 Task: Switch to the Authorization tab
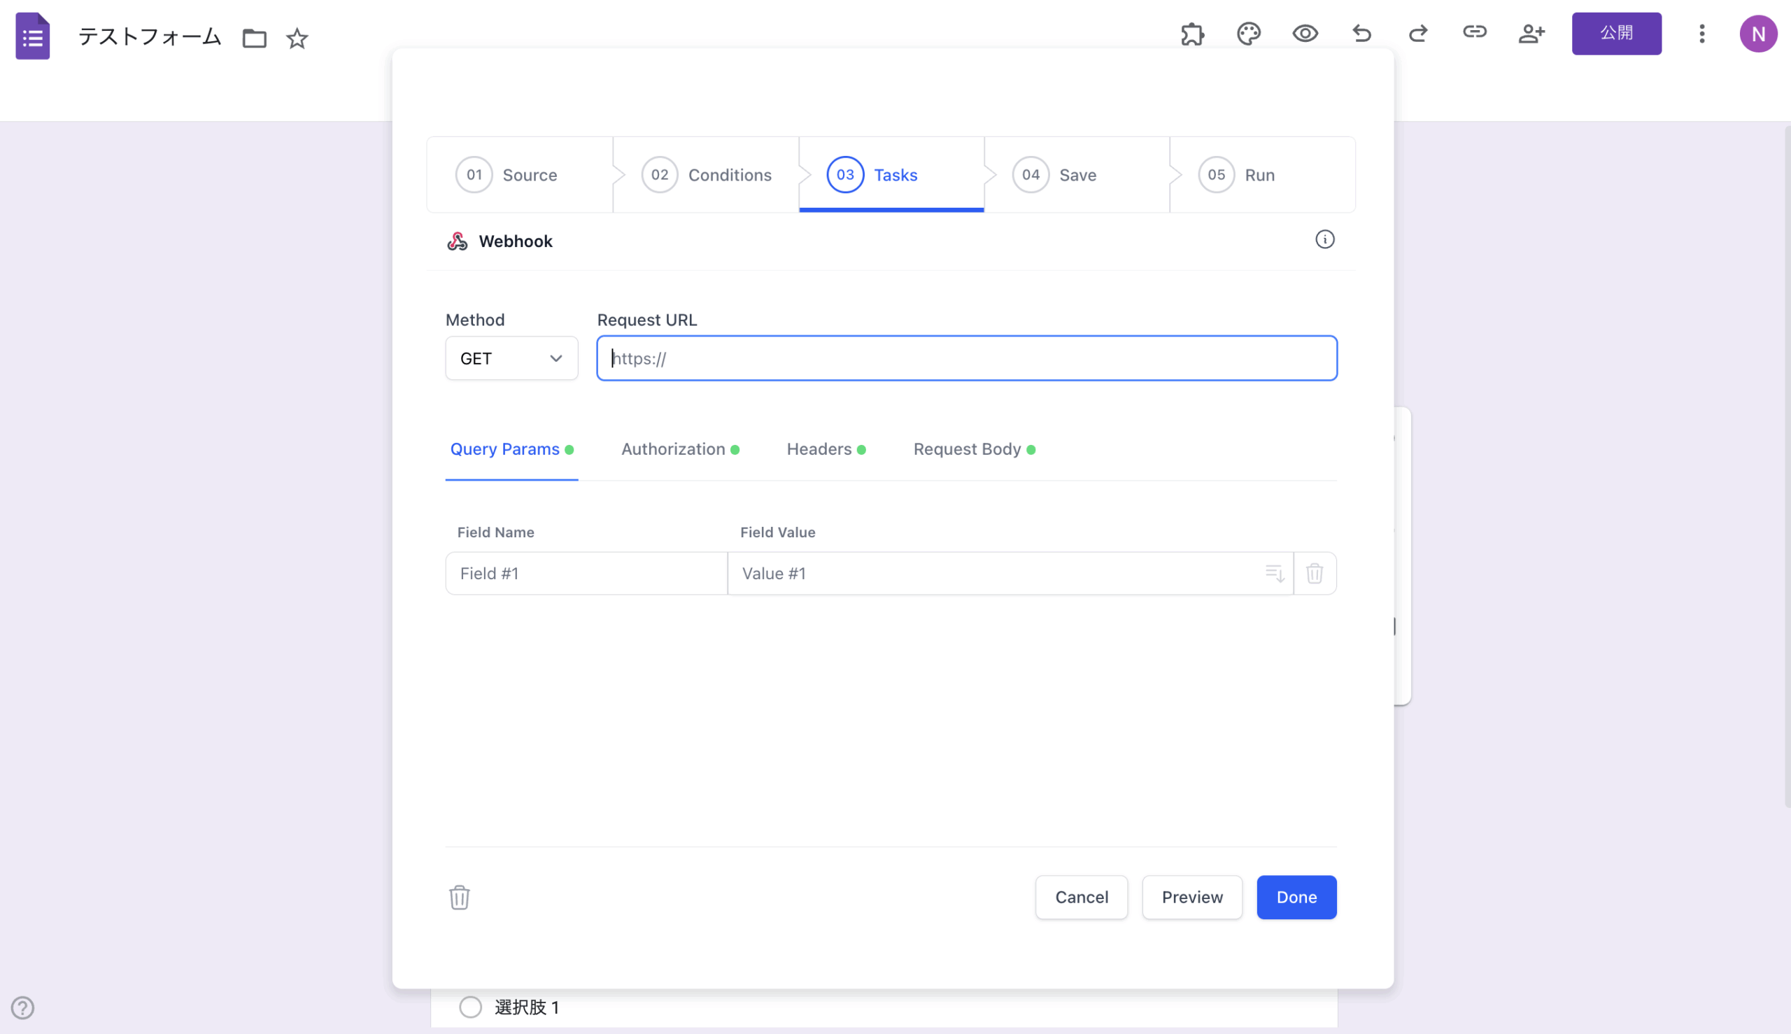pyautogui.click(x=672, y=449)
